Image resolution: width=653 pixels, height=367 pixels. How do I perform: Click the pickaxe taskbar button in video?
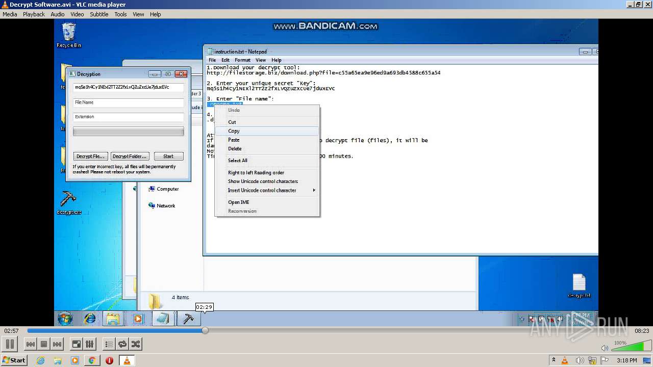(188, 319)
